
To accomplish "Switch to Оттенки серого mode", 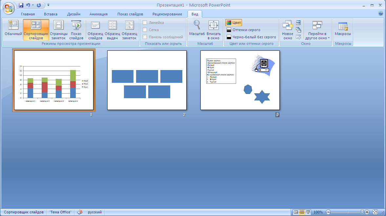I will (243, 30).
